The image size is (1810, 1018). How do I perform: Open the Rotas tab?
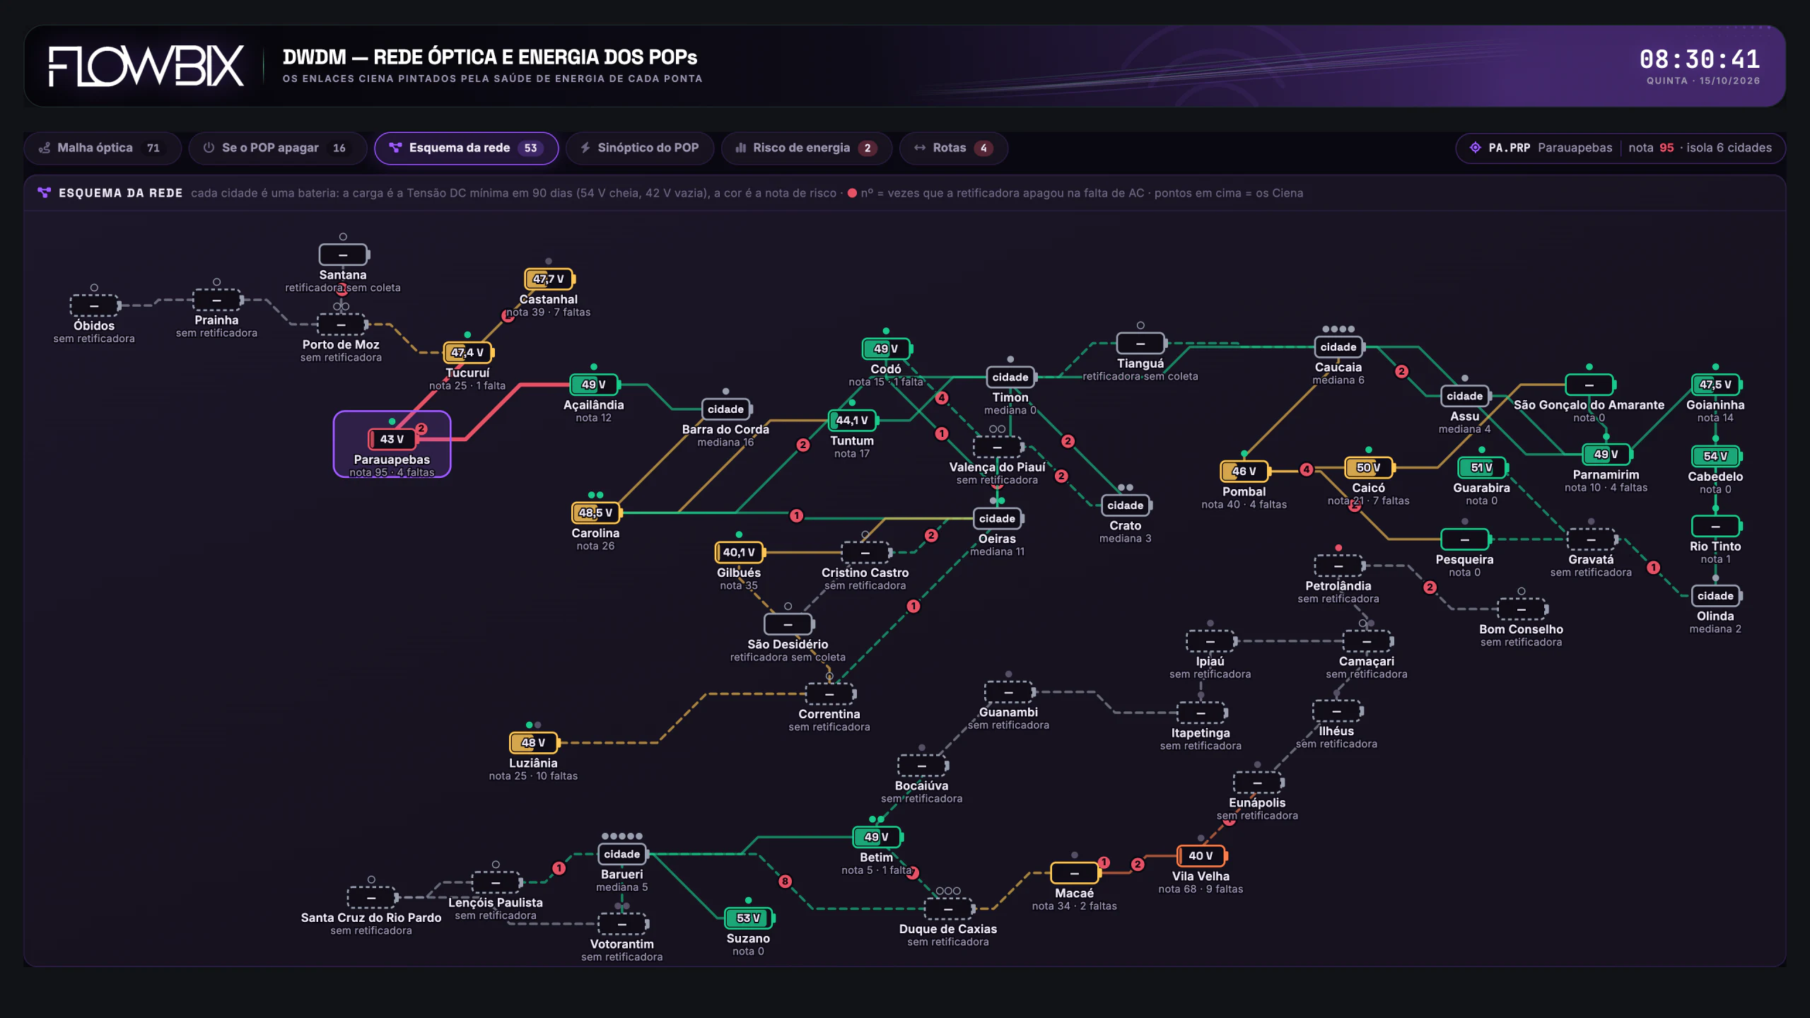pyautogui.click(x=954, y=148)
